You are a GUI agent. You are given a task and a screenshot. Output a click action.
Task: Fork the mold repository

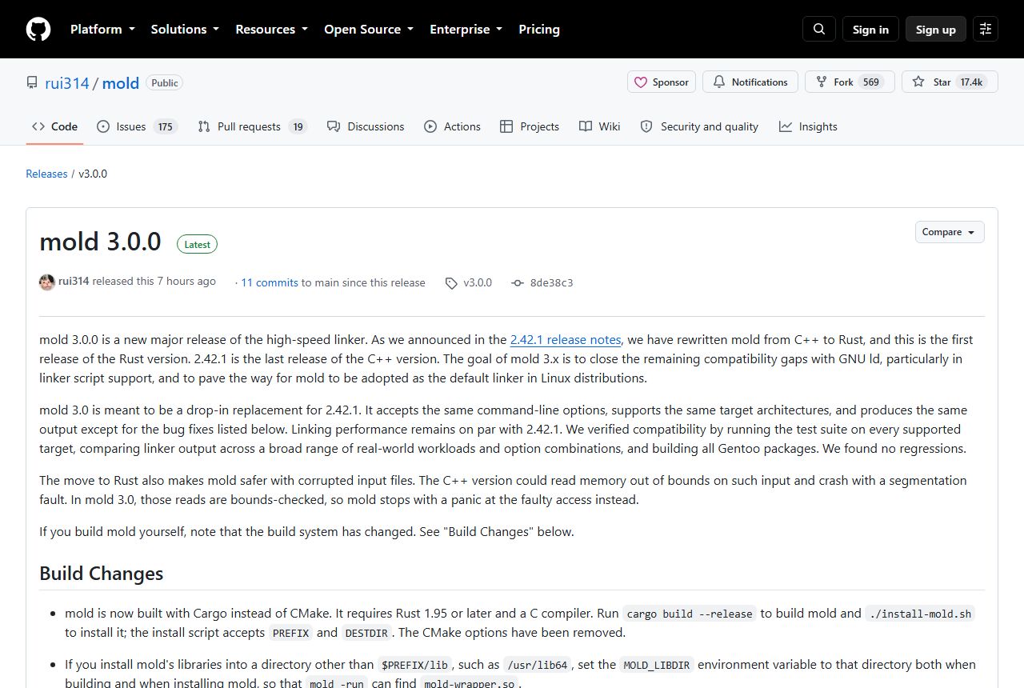click(849, 82)
